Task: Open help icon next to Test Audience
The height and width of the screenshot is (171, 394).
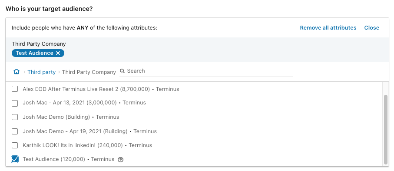Action: click(x=121, y=160)
